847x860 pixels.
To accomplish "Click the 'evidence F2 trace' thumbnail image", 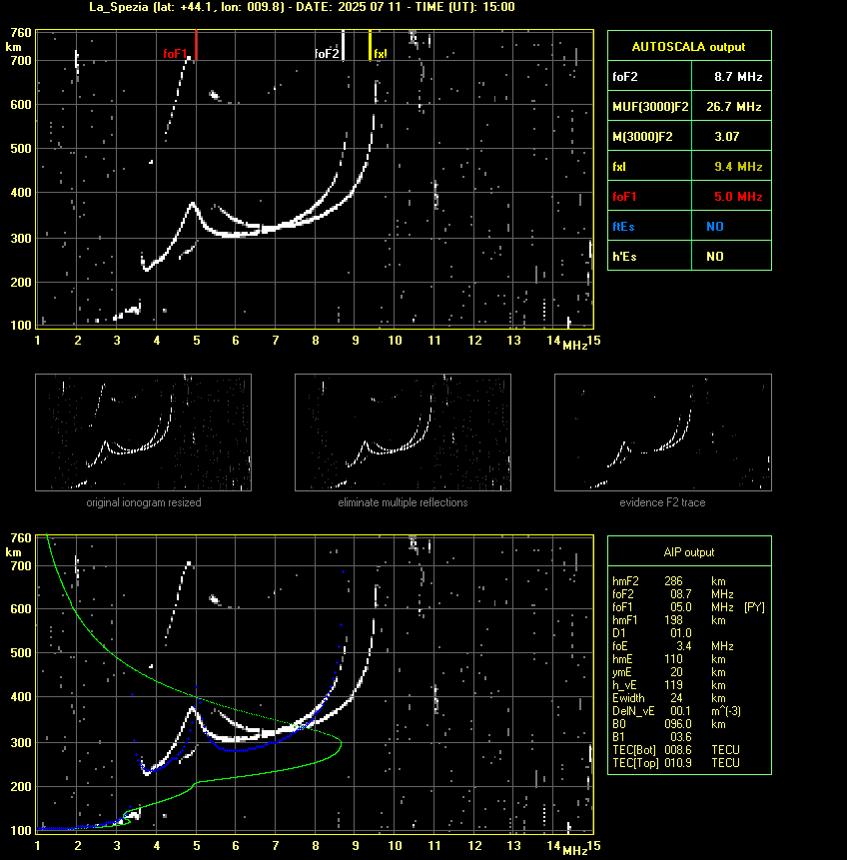I will (x=662, y=432).
